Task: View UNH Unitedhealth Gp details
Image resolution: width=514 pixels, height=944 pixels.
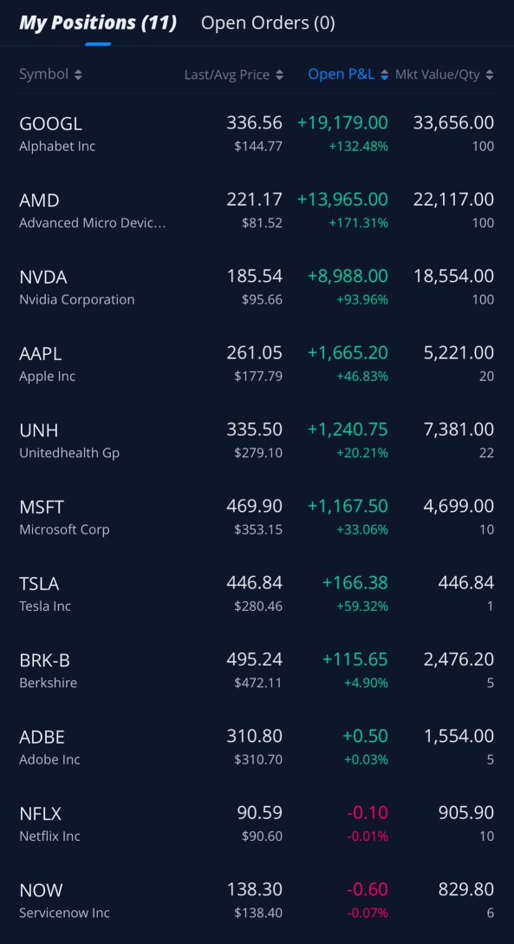Action: (x=257, y=440)
